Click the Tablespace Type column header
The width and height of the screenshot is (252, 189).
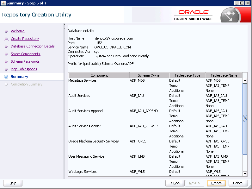coord(187,75)
